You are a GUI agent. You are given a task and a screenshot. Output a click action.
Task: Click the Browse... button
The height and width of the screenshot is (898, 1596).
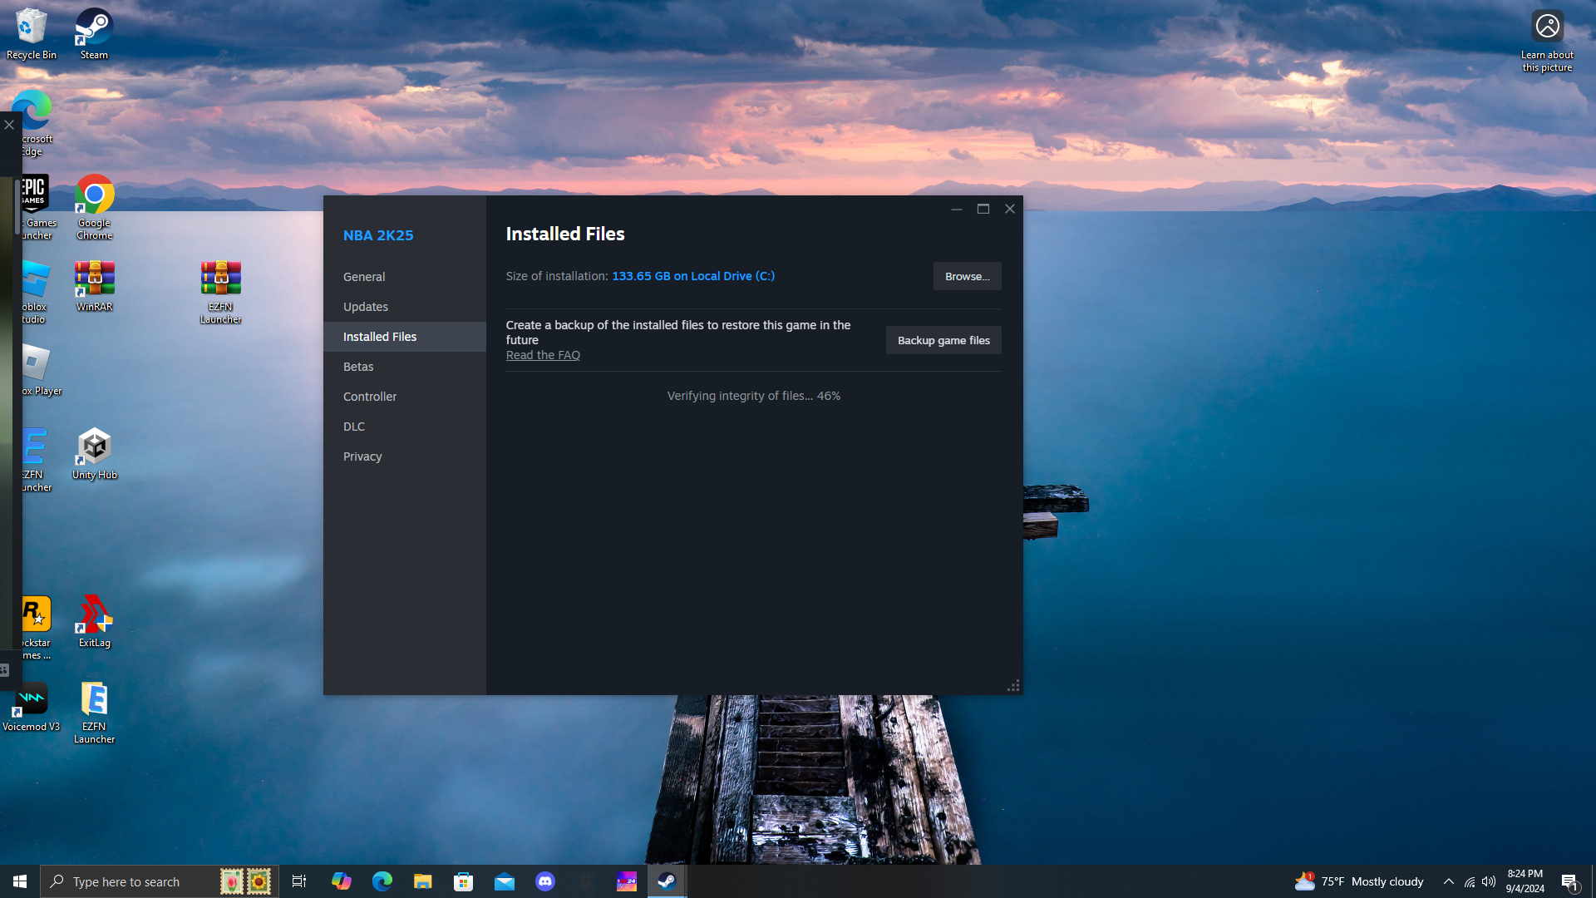pos(967,276)
